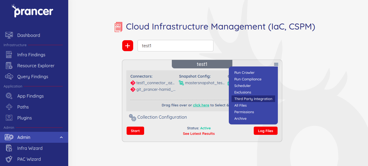The image size is (368, 166).
Task: Open See Latest Results link
Action: click(199, 134)
